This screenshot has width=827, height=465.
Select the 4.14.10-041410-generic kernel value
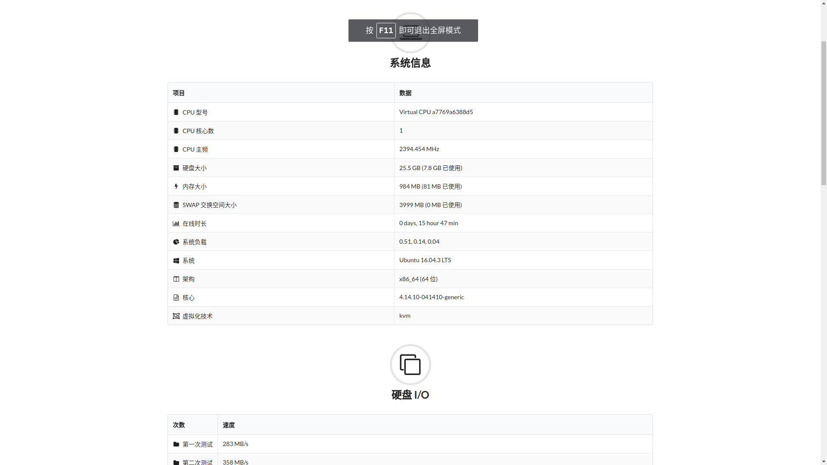point(432,297)
